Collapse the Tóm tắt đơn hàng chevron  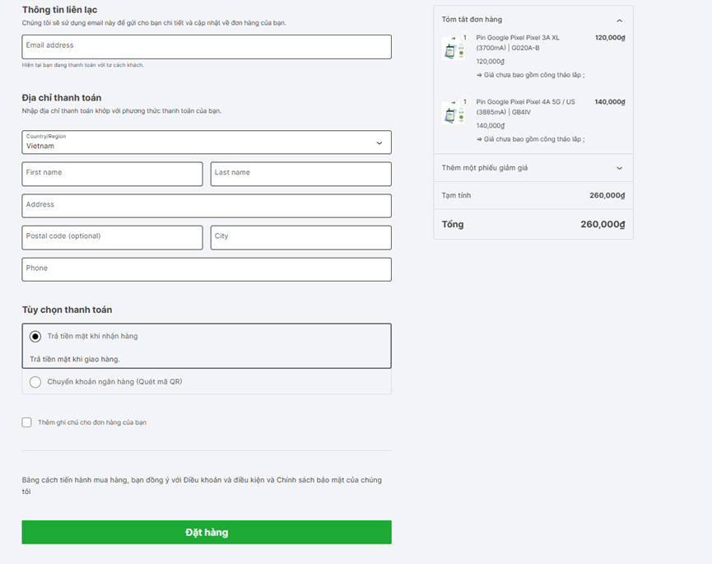pyautogui.click(x=619, y=20)
